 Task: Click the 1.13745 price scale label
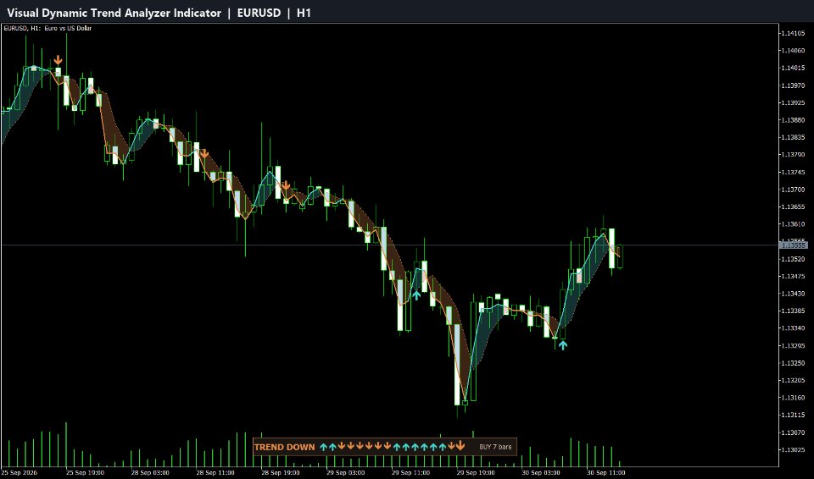click(794, 172)
